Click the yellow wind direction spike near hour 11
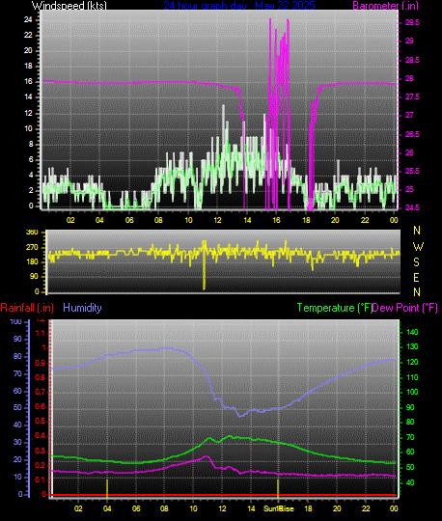 (x=204, y=264)
